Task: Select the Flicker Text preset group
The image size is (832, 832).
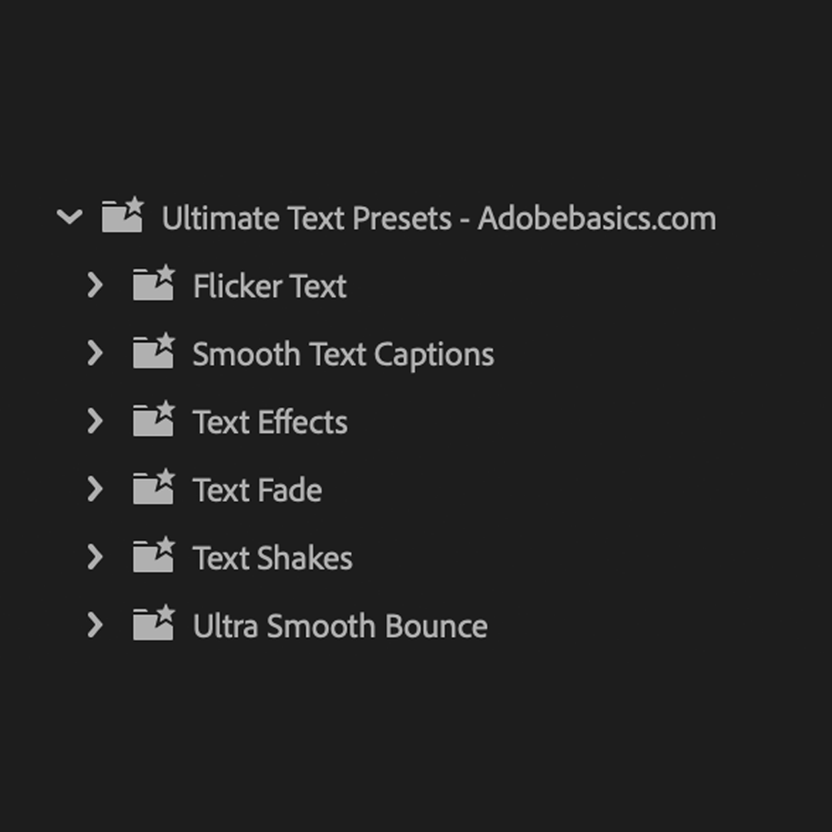Action: pyautogui.click(x=269, y=286)
